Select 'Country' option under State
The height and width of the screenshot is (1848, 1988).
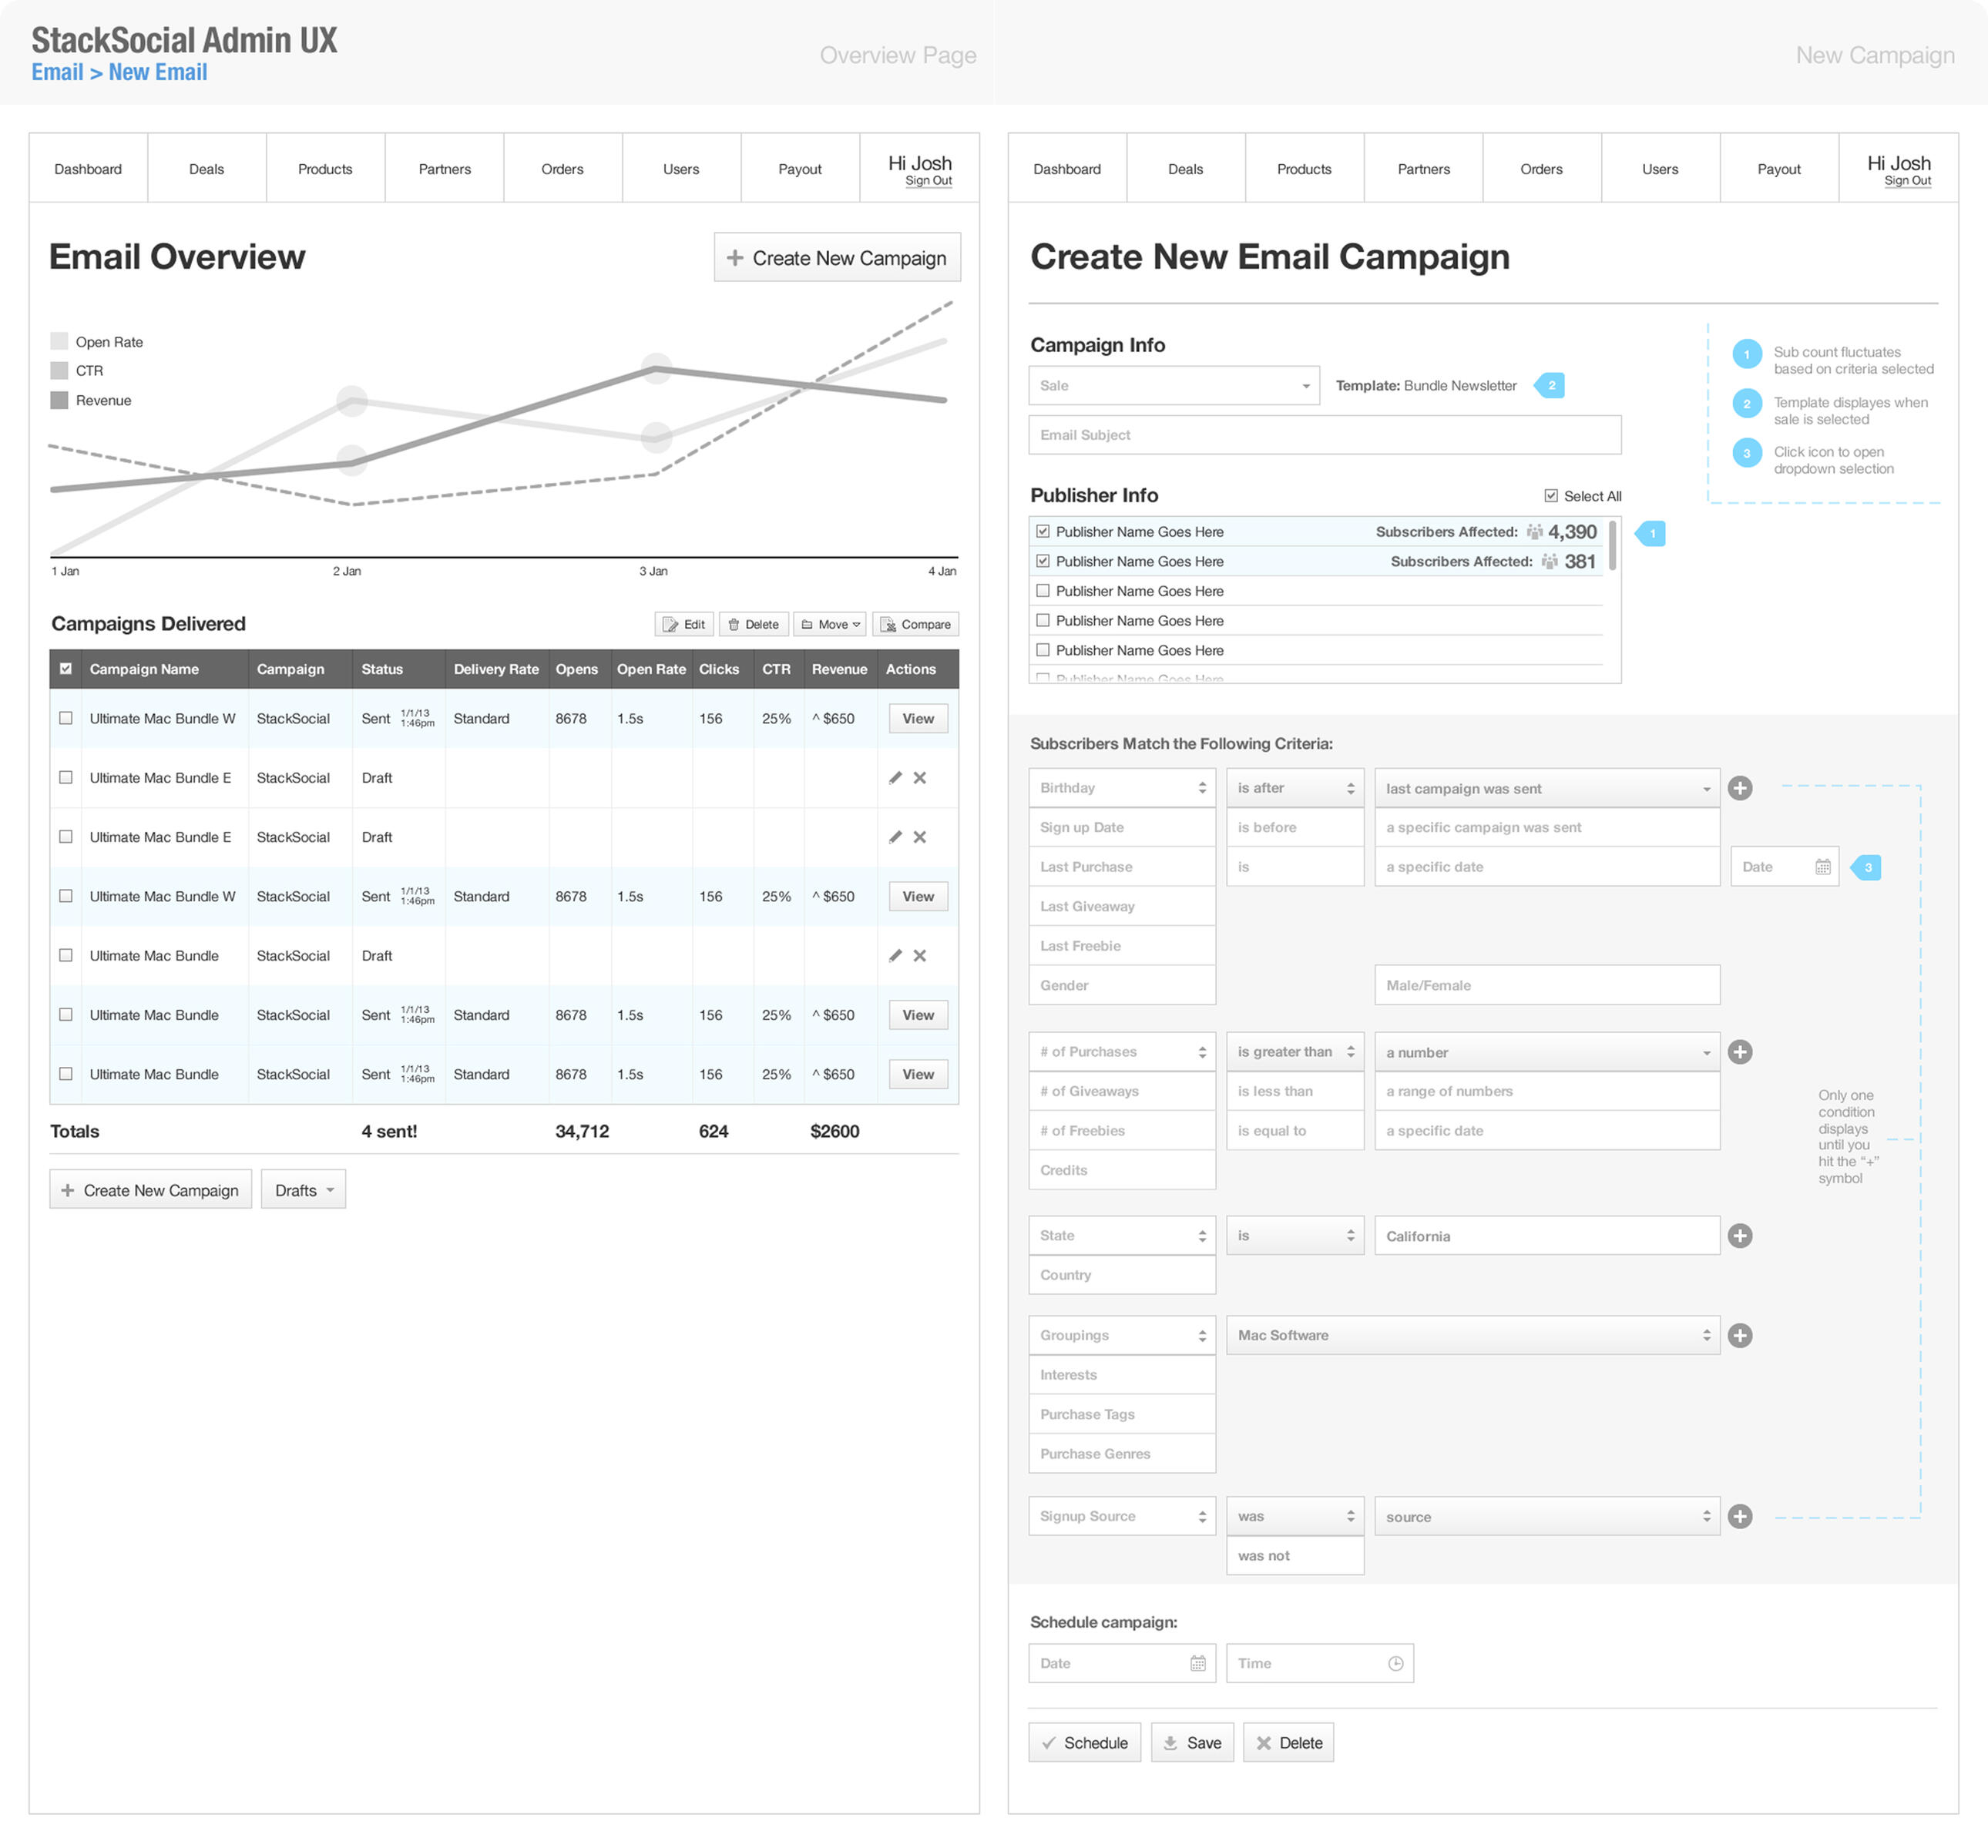click(1122, 1274)
